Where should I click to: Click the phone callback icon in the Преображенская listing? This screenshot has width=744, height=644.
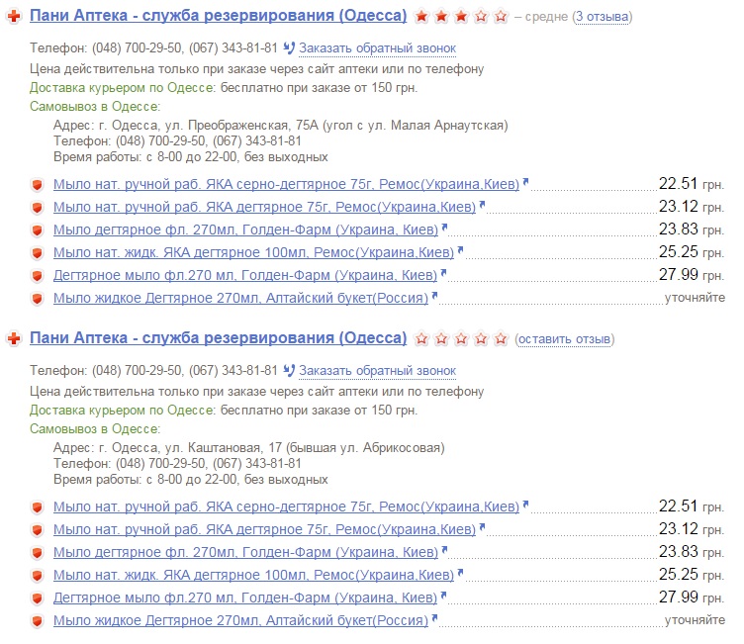(289, 47)
